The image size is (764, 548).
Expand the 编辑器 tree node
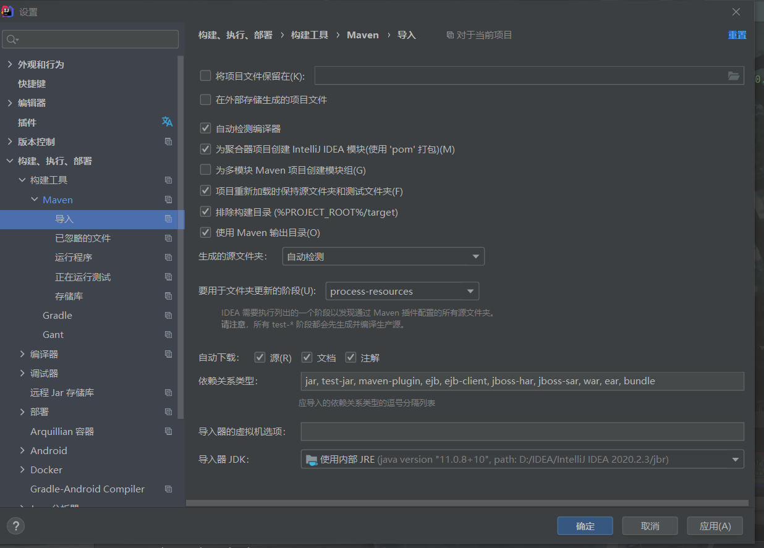point(9,103)
